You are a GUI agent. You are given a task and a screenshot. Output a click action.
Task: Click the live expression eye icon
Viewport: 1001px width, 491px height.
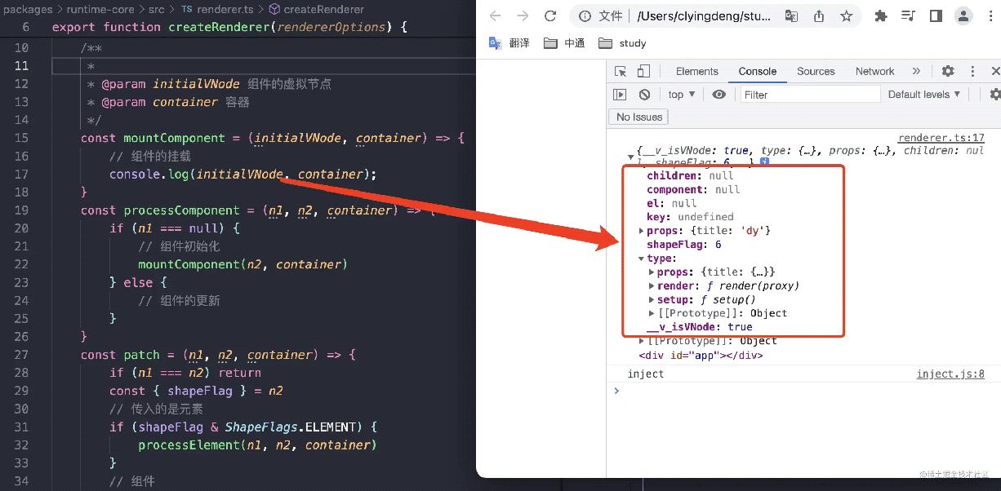pyautogui.click(x=718, y=95)
